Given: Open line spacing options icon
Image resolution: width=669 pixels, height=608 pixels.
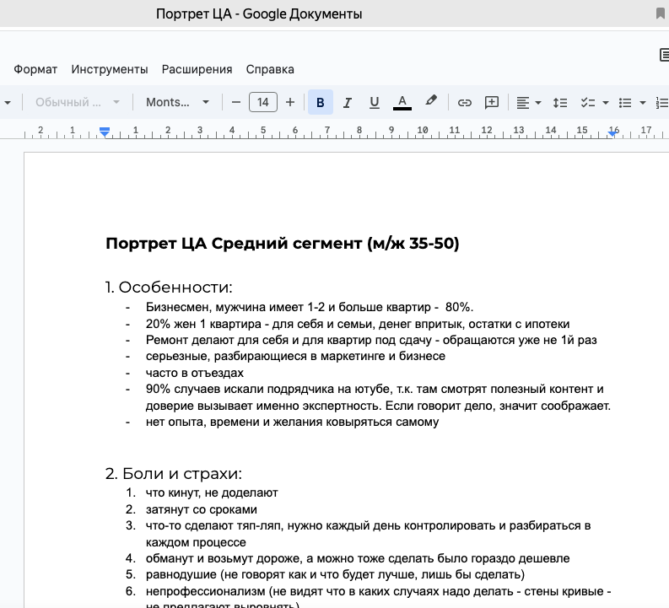Looking at the screenshot, I should coord(560,102).
